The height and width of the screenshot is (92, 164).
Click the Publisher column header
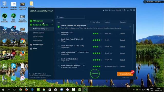coord(107,22)
